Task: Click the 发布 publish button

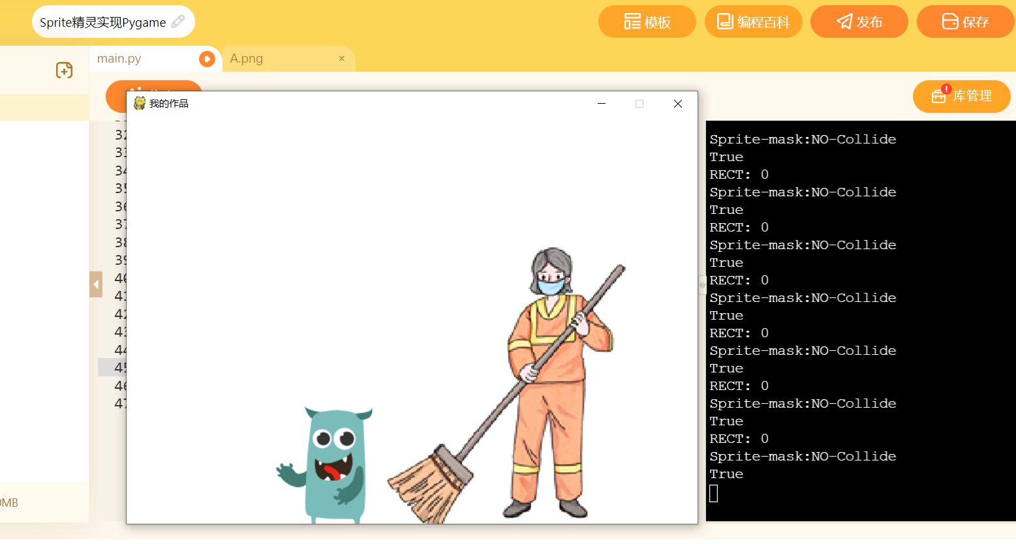Action: coord(859,22)
